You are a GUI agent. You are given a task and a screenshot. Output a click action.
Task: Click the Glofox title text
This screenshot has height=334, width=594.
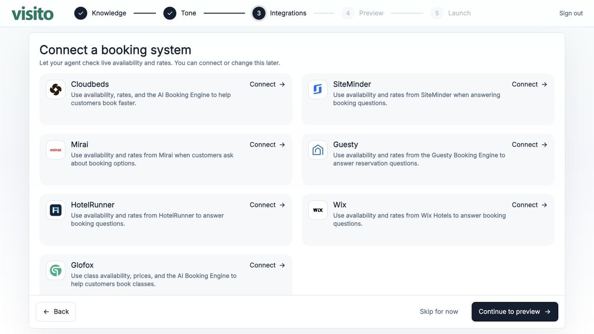point(82,265)
